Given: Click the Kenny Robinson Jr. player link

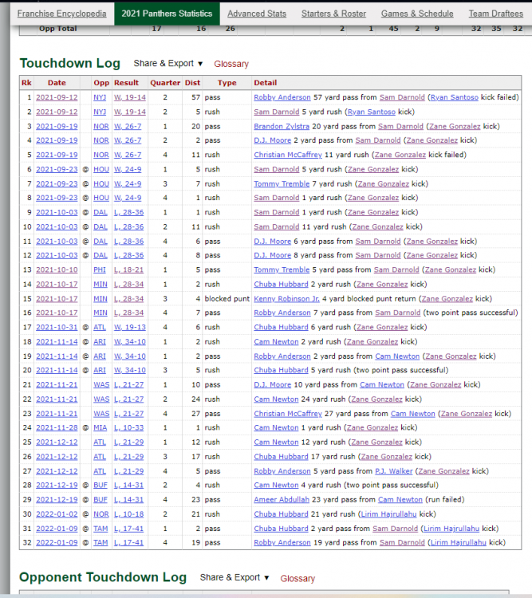Looking at the screenshot, I should [x=286, y=298].
